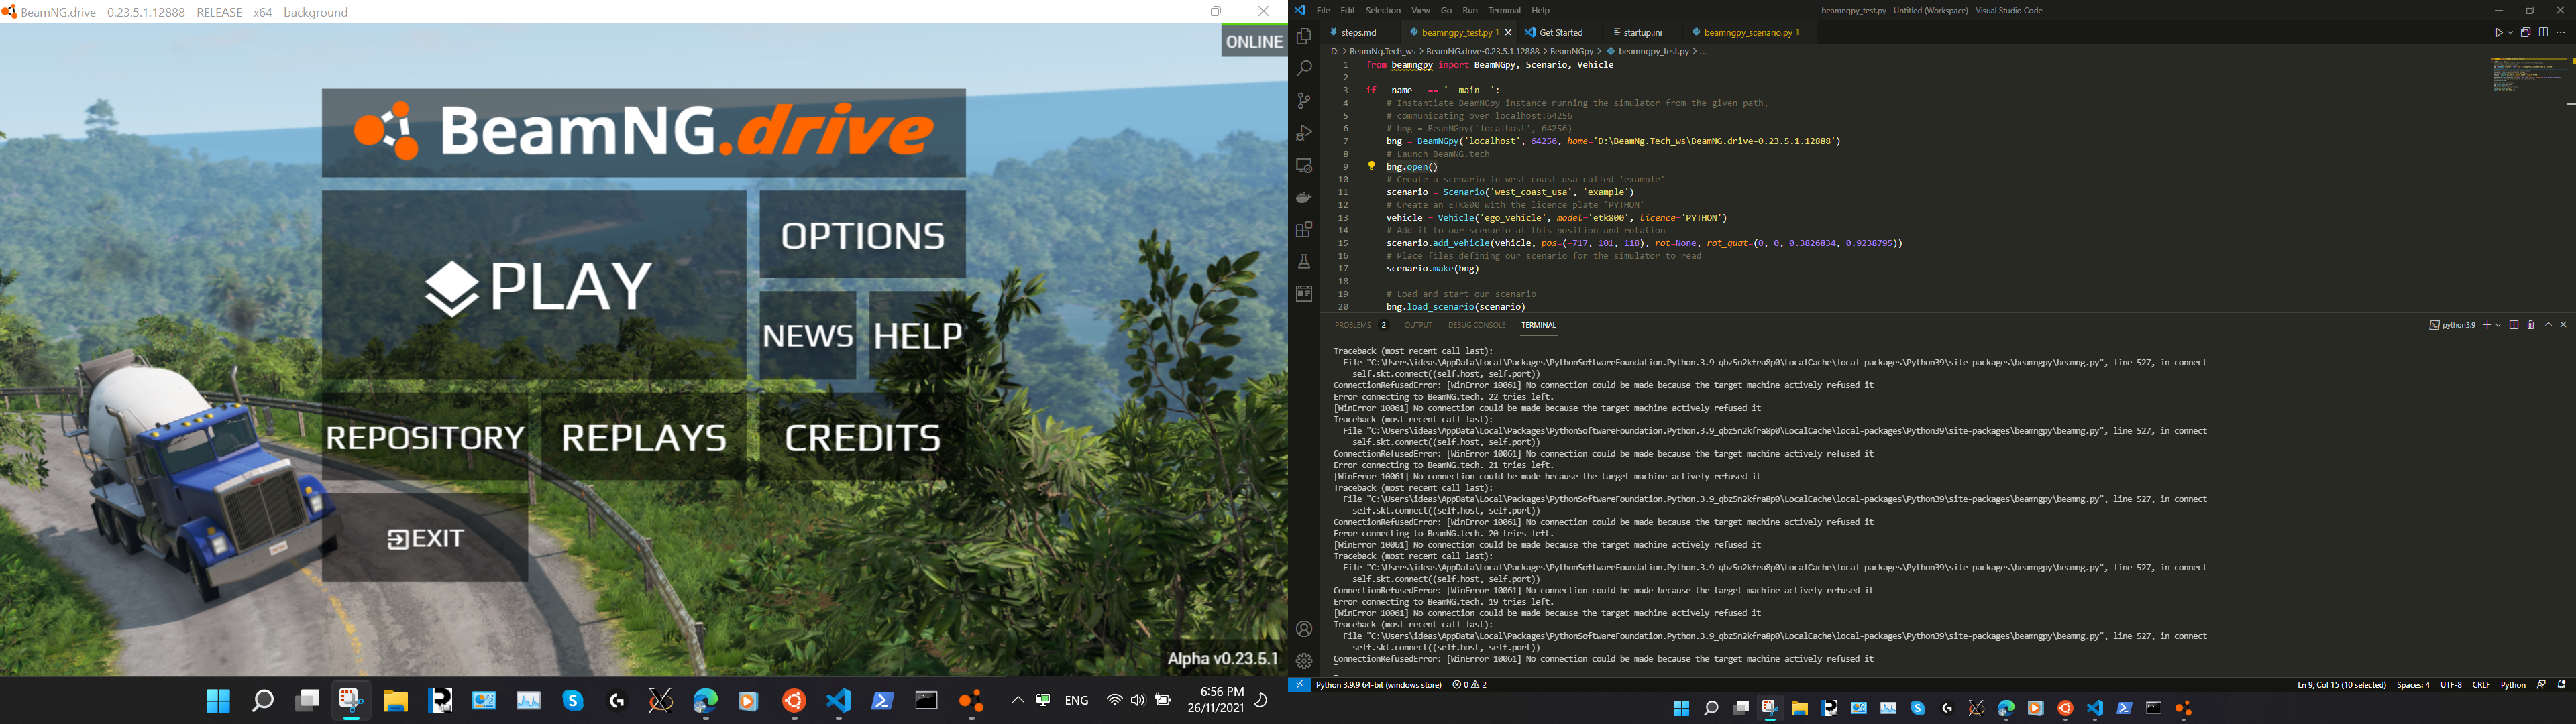Maximize terminal panel with the up chevron
This screenshot has width=2576, height=724.
tap(2548, 325)
